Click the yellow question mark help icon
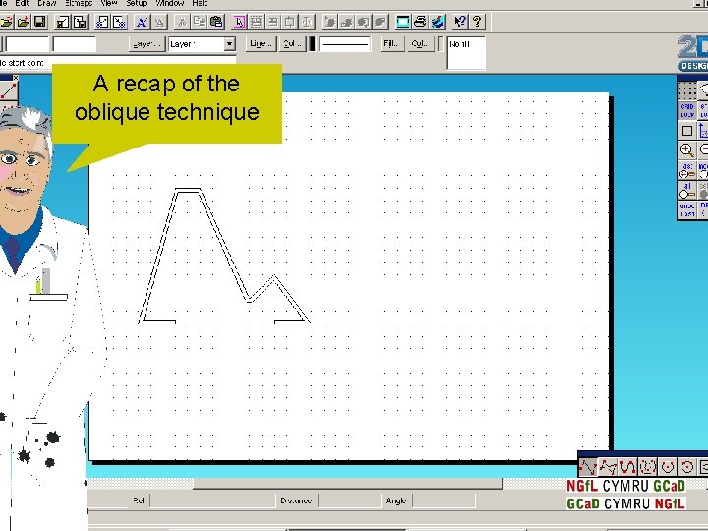 477,22
